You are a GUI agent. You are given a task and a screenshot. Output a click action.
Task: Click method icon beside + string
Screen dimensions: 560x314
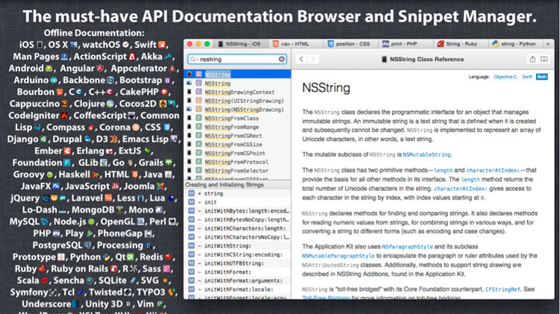click(191, 193)
